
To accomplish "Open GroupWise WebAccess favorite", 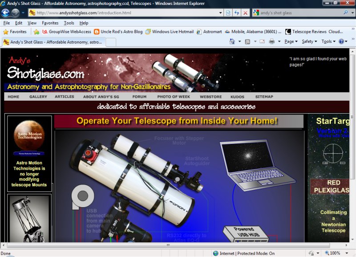I will click(x=67, y=32).
